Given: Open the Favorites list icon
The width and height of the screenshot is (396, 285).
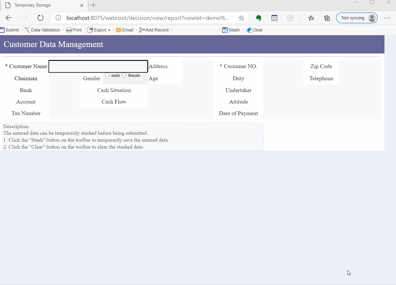Looking at the screenshot, I should click(311, 18).
